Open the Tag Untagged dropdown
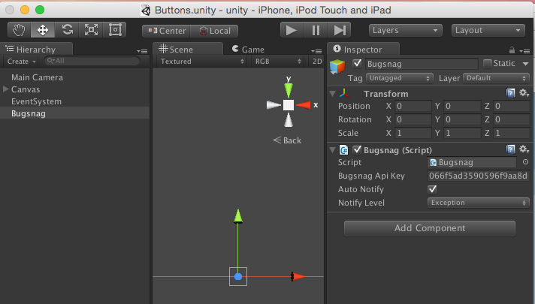The image size is (535, 304). click(400, 78)
